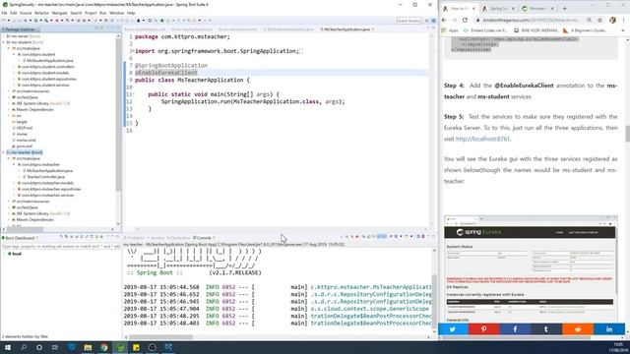This screenshot has width=630, height=354.
Task: Close the third Chrome tab
Action: (x=552, y=9)
